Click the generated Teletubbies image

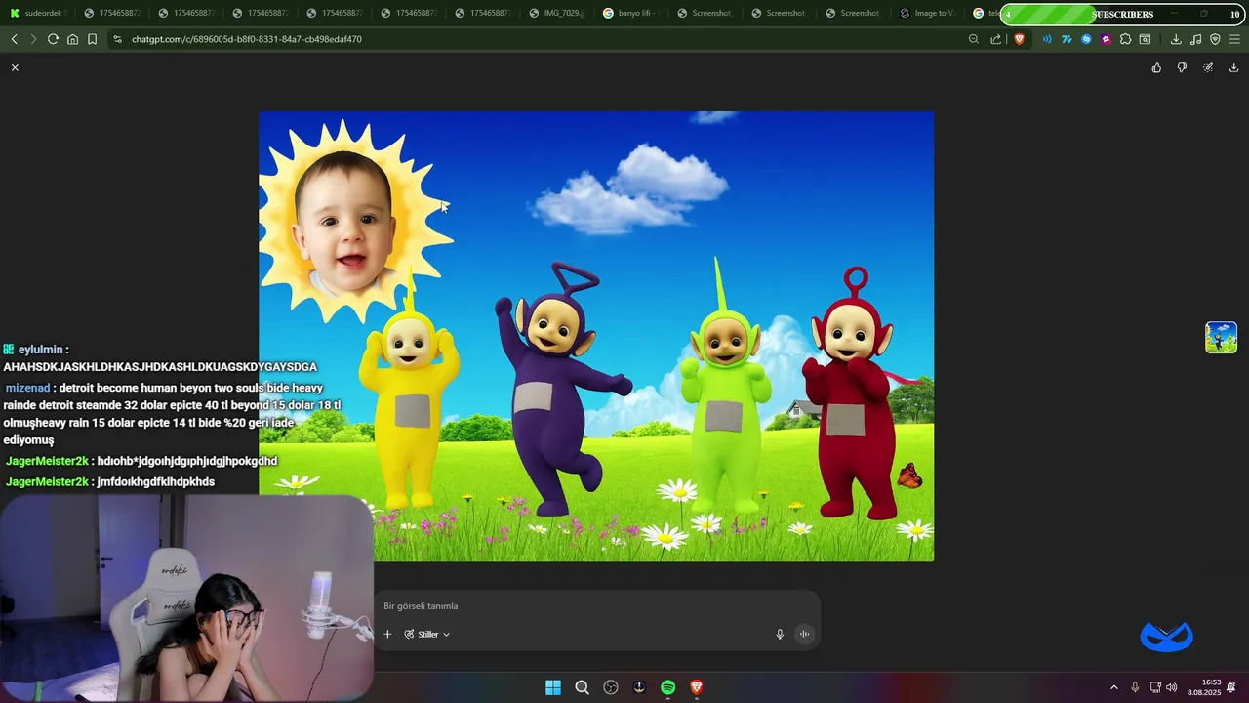pyautogui.click(x=596, y=336)
